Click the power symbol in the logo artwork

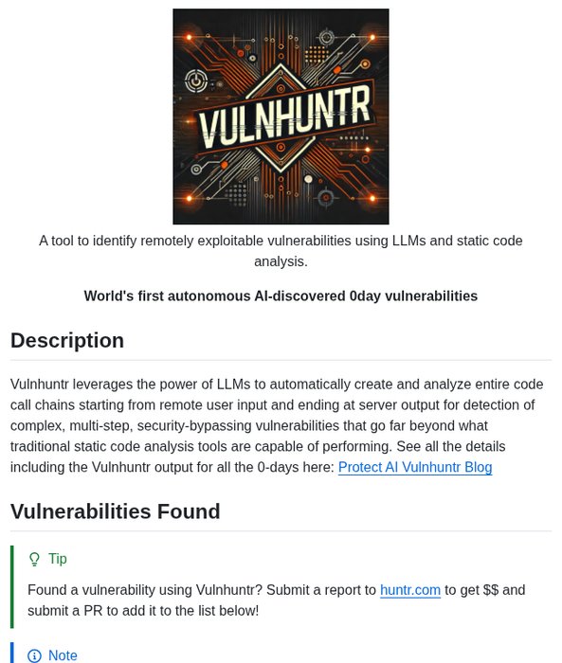pos(196,81)
